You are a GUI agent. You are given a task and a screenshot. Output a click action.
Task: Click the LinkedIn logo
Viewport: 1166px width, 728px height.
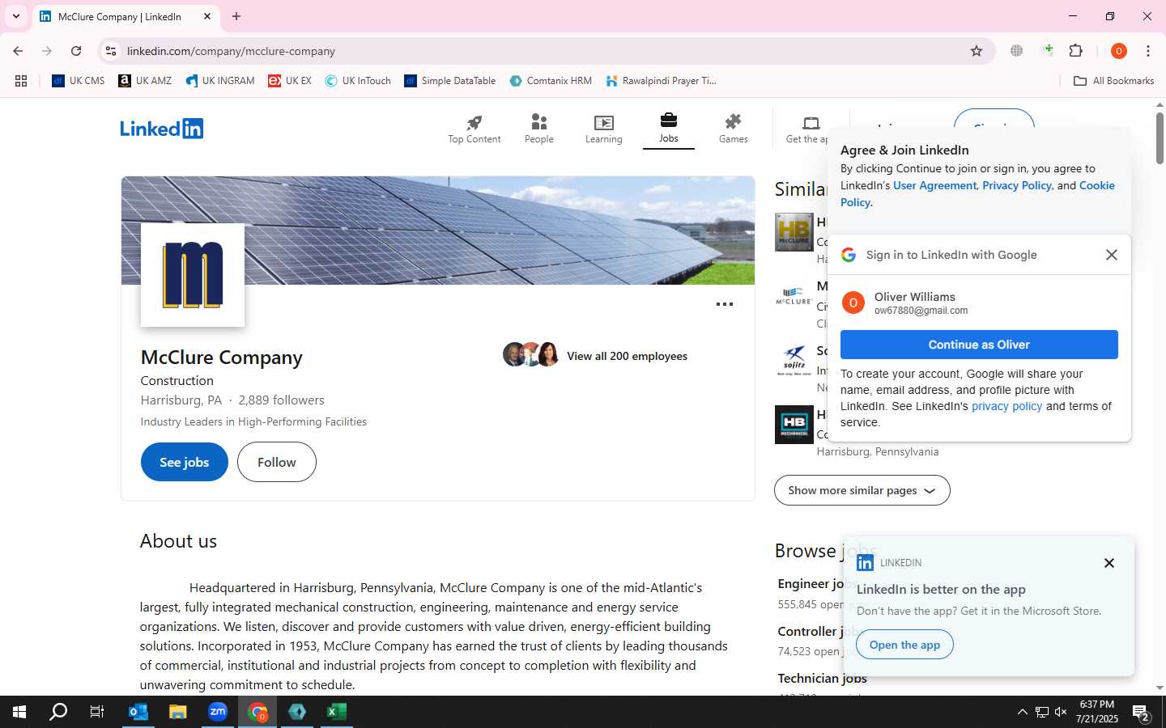[x=162, y=129]
